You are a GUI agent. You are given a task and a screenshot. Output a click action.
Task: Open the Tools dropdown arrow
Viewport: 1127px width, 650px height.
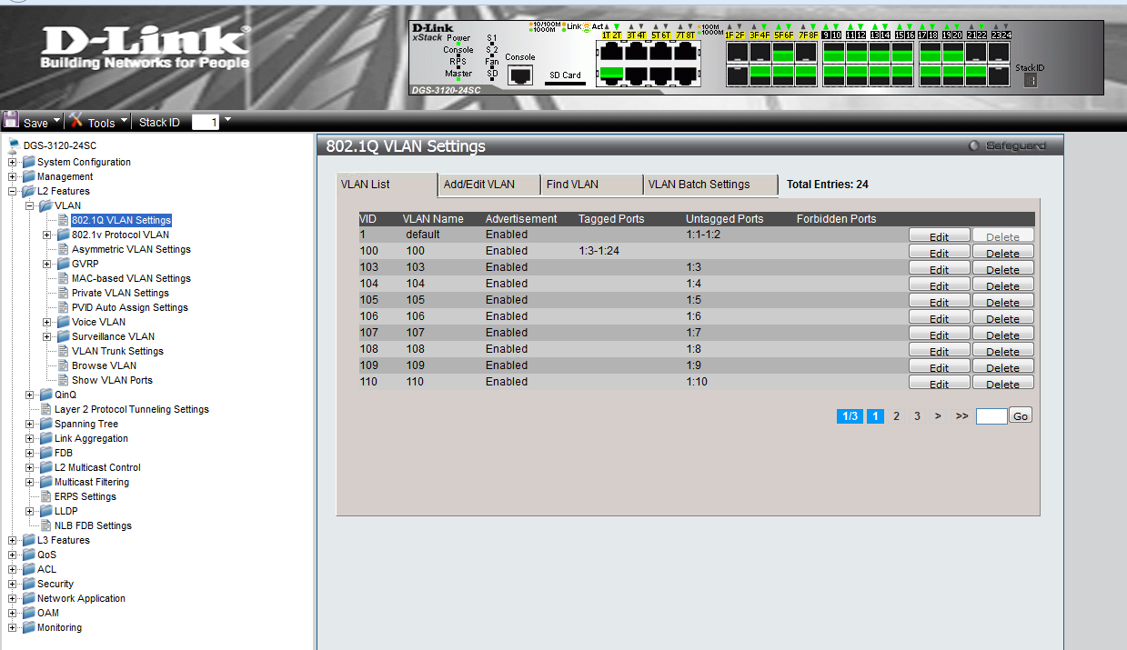[124, 120]
